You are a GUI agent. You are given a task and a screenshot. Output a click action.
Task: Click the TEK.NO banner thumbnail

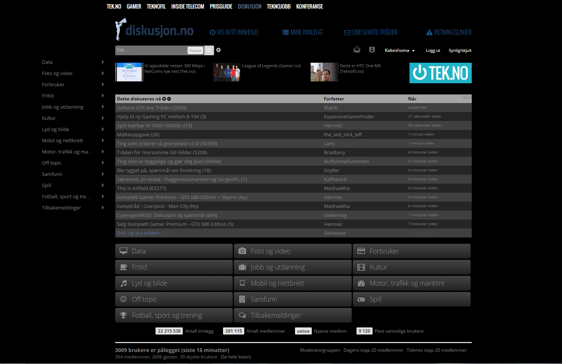(440, 72)
